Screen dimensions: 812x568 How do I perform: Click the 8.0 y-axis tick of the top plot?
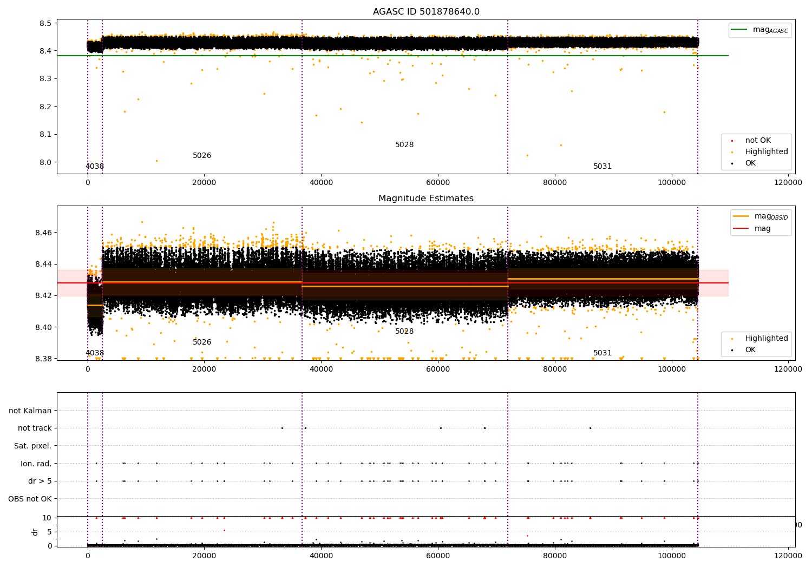click(45, 162)
